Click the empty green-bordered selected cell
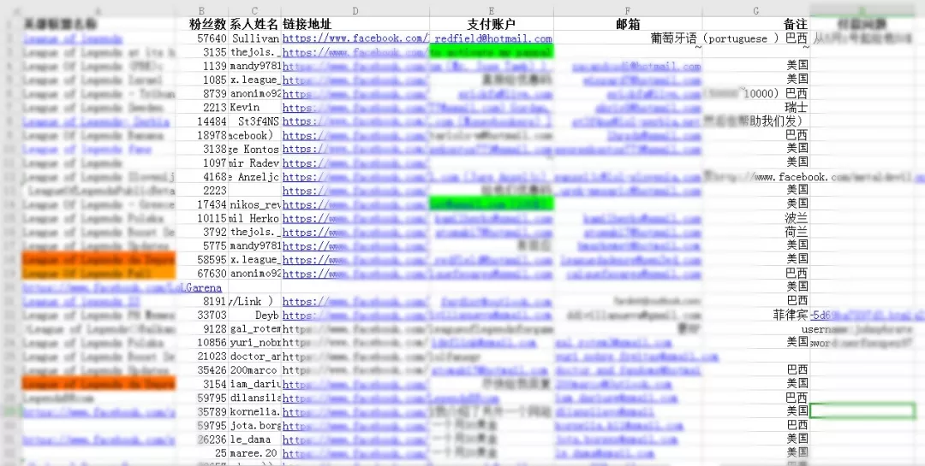This screenshot has width=925, height=466. pos(862,411)
